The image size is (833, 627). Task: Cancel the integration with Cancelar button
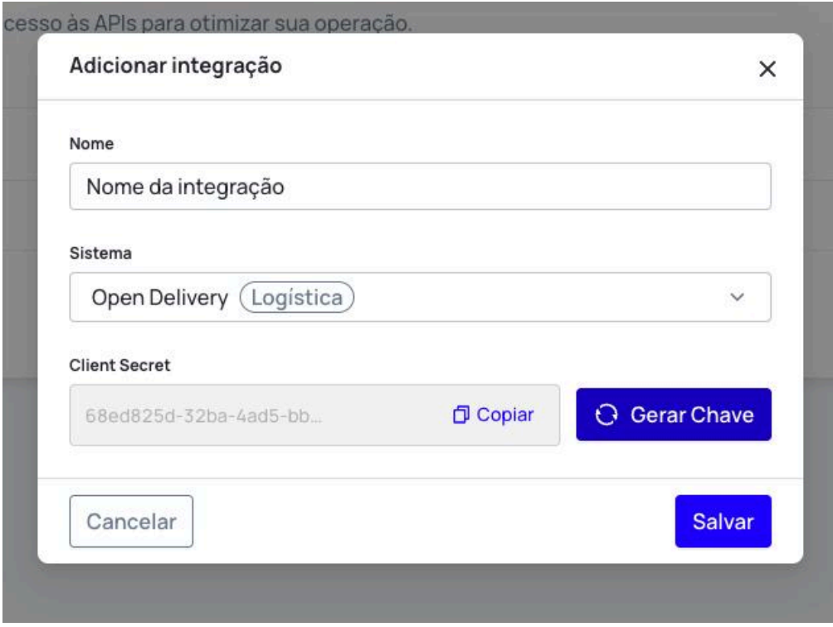131,522
